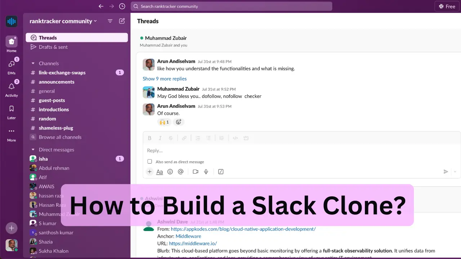Record a video clip
Screen dimensions: 461x259
click(196, 172)
